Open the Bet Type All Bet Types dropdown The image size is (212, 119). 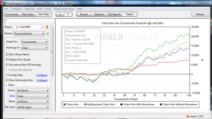pos(32,107)
